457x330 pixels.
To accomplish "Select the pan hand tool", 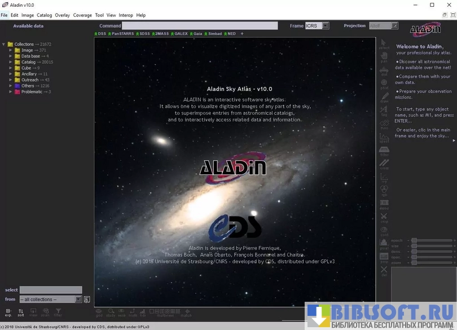I will click(384, 57).
